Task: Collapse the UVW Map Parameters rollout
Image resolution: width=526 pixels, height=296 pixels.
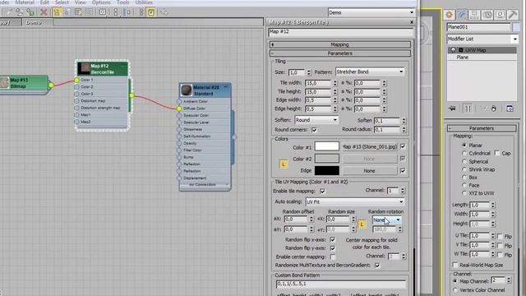Action: click(x=482, y=128)
